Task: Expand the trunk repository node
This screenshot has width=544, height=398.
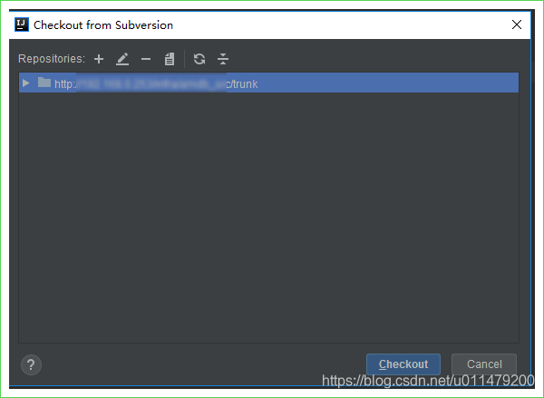Action: [25, 83]
